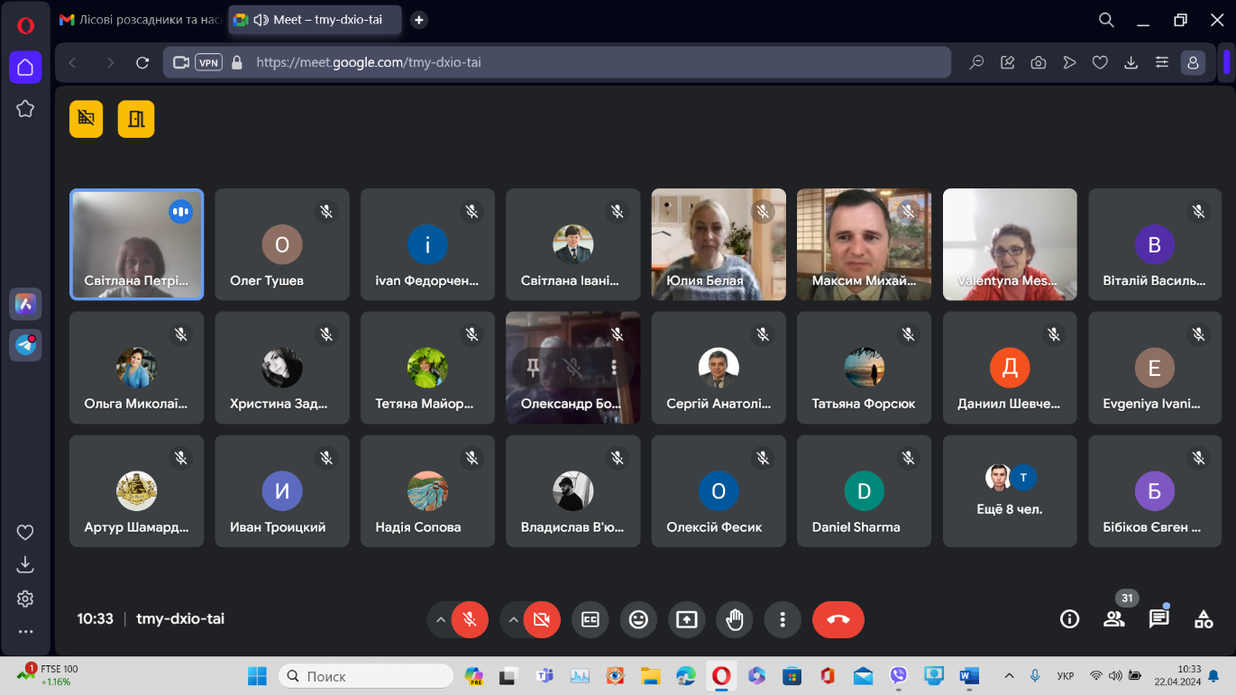
Task: Show the participants list with 31 badge
Action: 1114,619
